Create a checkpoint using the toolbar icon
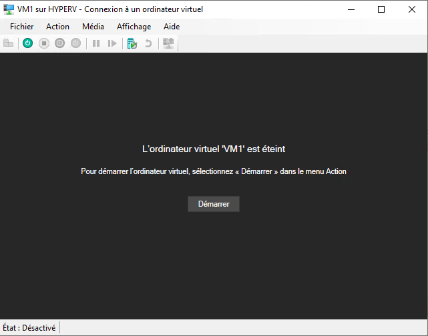The width and height of the screenshot is (428, 336). [x=132, y=43]
